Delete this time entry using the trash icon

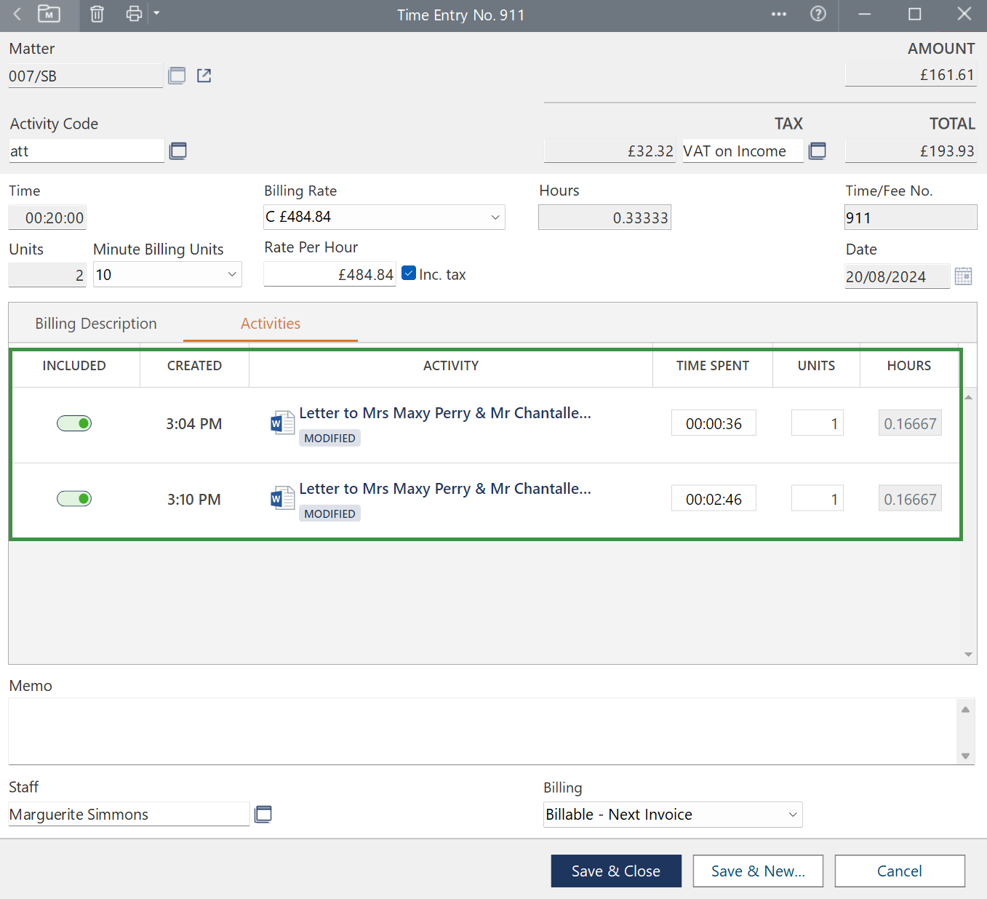(97, 15)
